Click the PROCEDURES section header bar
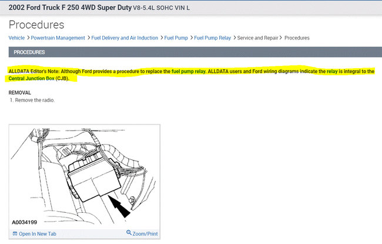 195,52
